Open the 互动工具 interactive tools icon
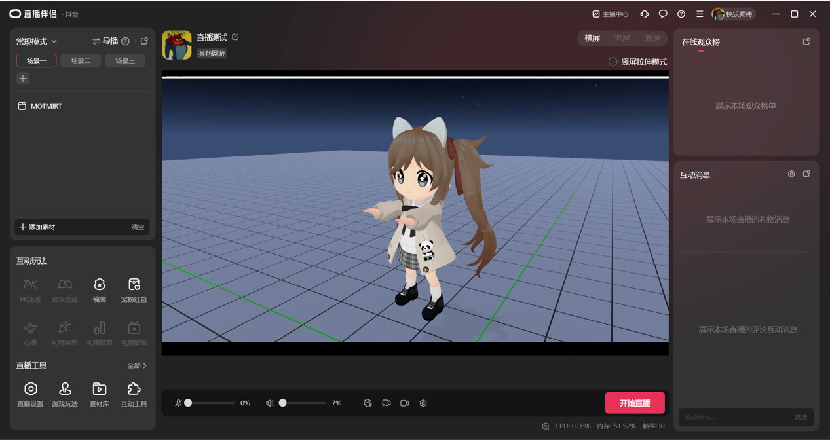 coord(134,394)
